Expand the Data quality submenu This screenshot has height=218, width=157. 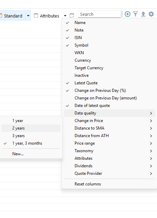(x=109, y=113)
